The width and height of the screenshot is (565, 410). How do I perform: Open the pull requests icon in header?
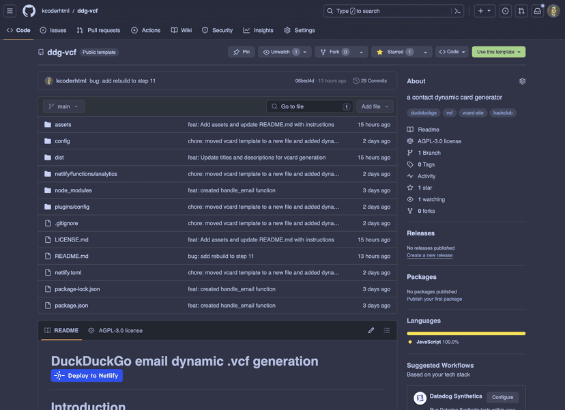point(521,11)
